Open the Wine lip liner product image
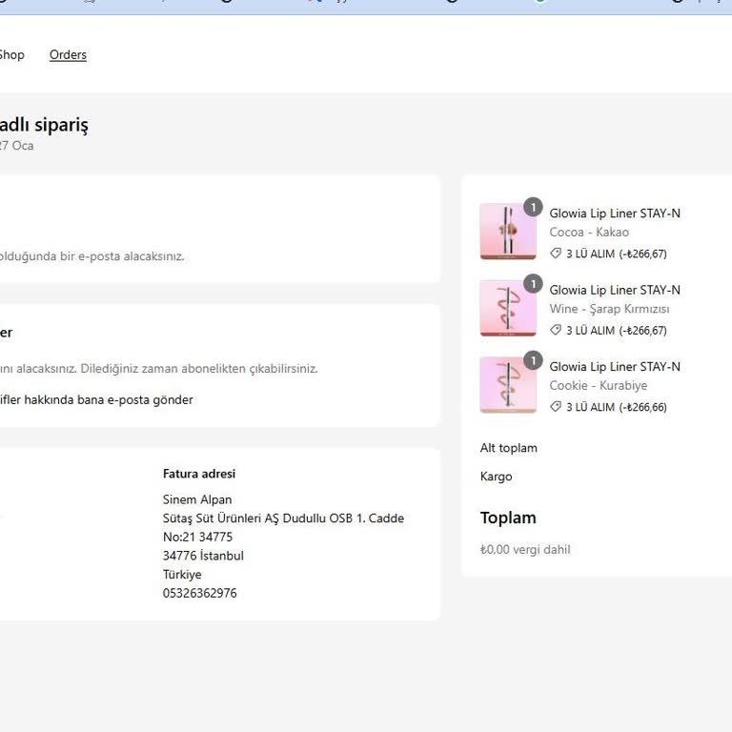 point(507,308)
